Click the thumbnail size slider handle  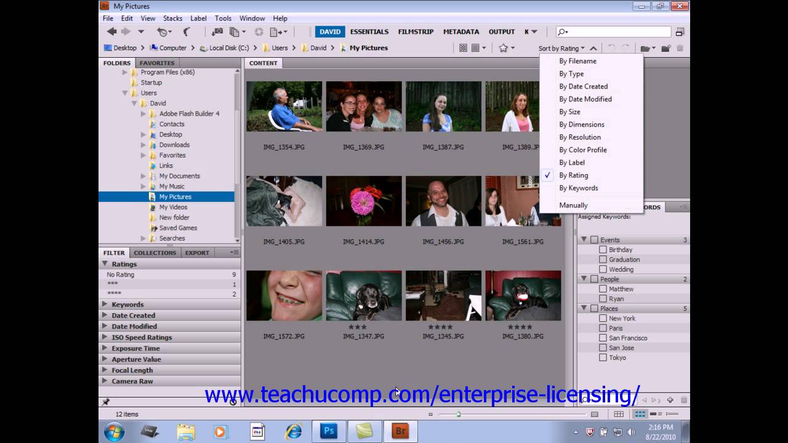click(x=458, y=414)
